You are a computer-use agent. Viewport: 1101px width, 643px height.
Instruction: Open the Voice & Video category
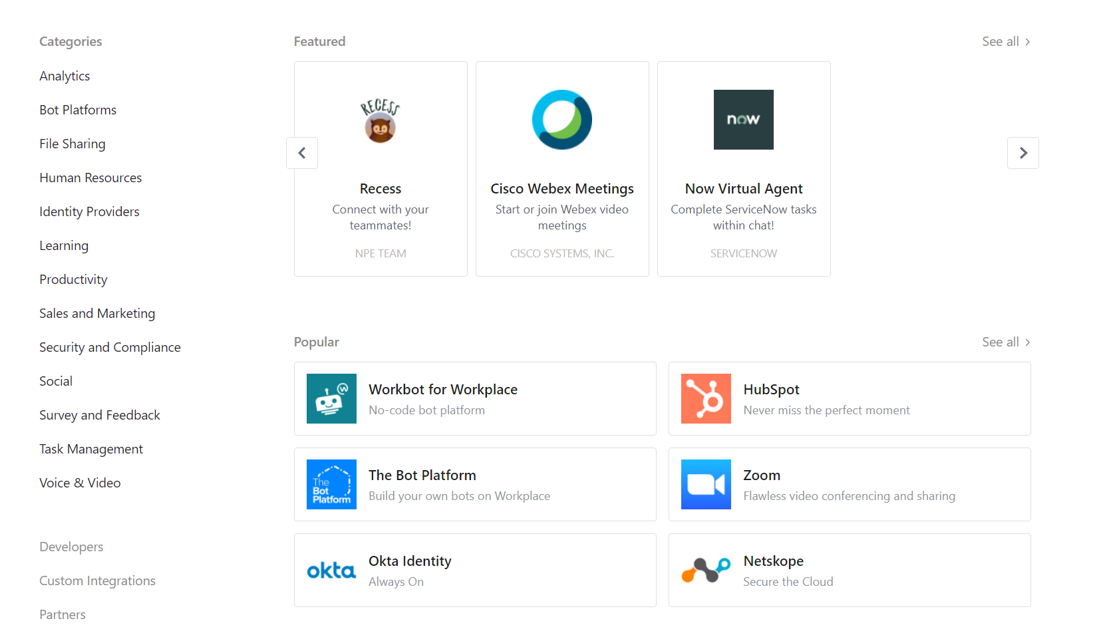[x=80, y=483]
